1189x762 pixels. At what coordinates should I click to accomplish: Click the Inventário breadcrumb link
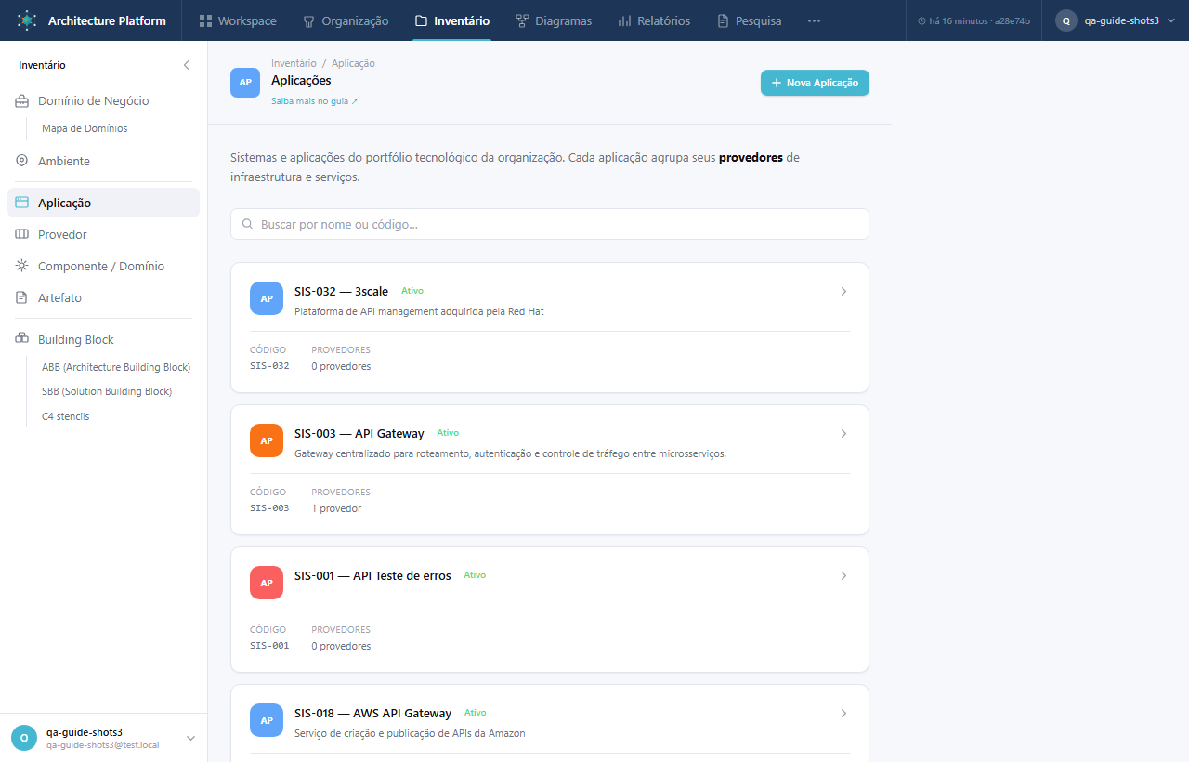coord(294,63)
